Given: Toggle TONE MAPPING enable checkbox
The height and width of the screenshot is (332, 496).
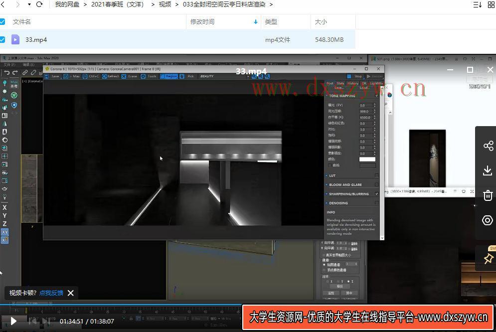Looking at the screenshot, I should 376,96.
